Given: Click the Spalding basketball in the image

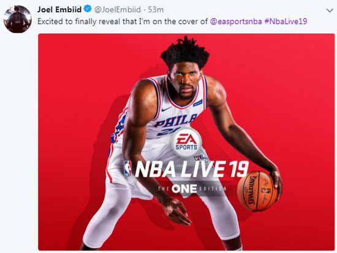Looking at the screenshot, I should click(257, 191).
